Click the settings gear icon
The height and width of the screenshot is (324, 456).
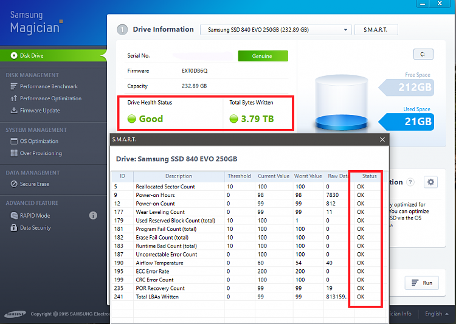click(430, 182)
